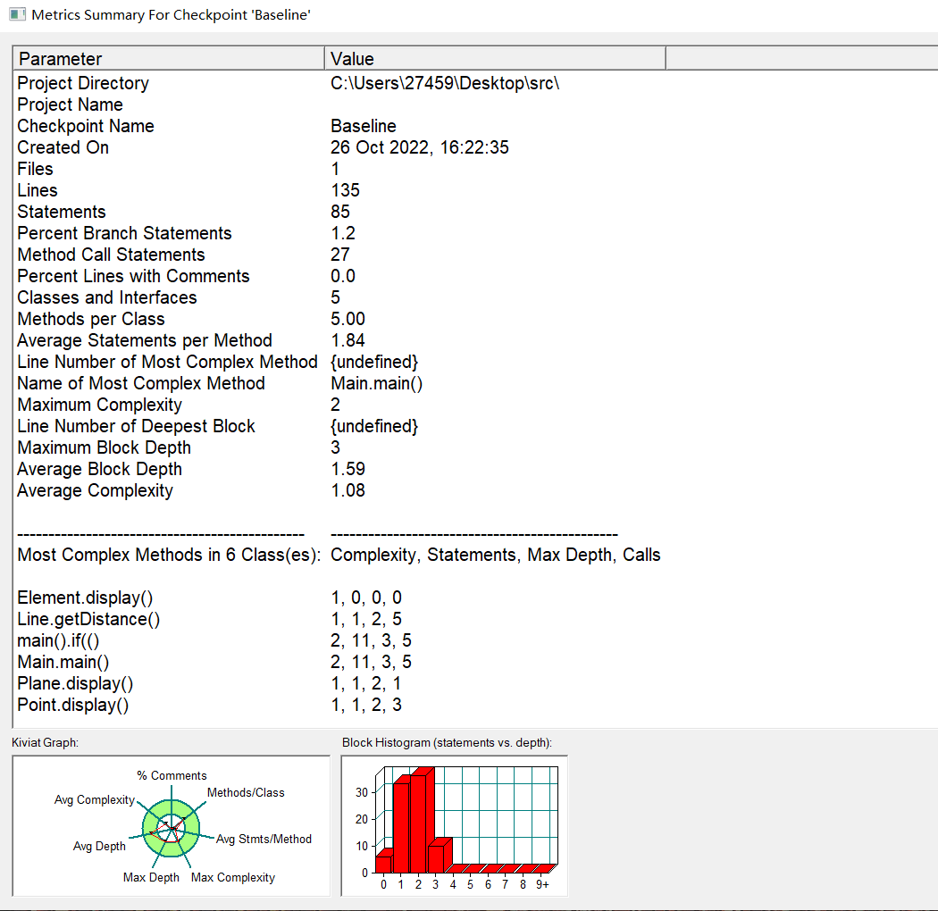
Task: Click the depth 2 histogram bar
Action: tap(419, 823)
